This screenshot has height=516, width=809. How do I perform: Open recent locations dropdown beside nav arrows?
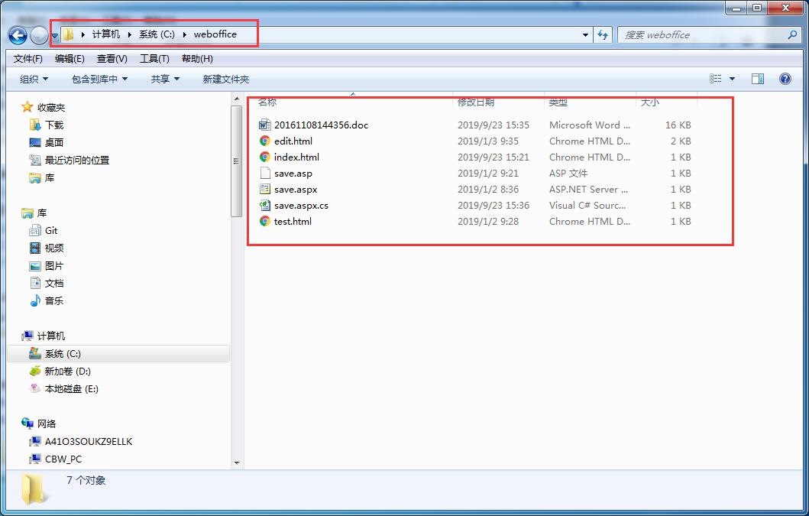[x=55, y=36]
